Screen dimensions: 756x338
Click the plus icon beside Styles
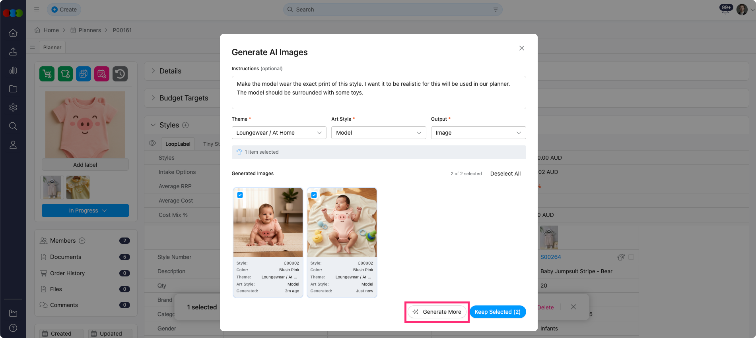click(x=185, y=125)
